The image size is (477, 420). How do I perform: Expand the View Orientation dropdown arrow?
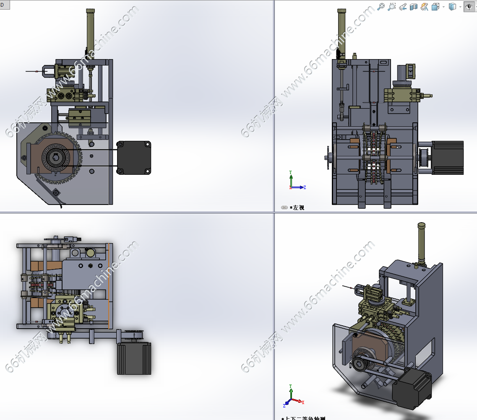tap(443, 7)
